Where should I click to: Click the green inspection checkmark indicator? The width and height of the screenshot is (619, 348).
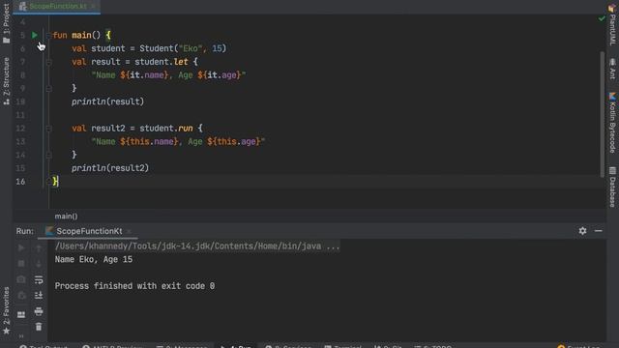[602, 18]
